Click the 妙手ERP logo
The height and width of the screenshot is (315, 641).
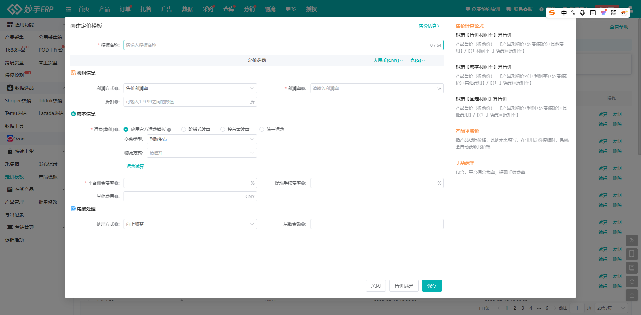(x=30, y=9)
